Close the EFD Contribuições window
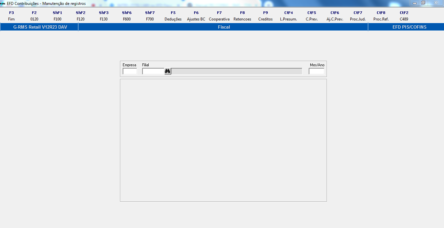This screenshot has width=444, height=228. [x=436, y=3]
